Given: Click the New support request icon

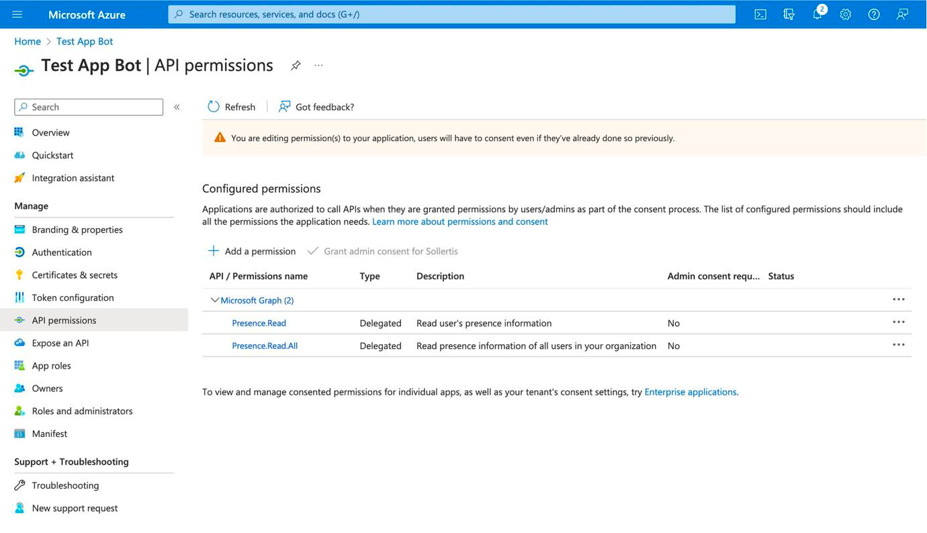Looking at the screenshot, I should coord(19,508).
